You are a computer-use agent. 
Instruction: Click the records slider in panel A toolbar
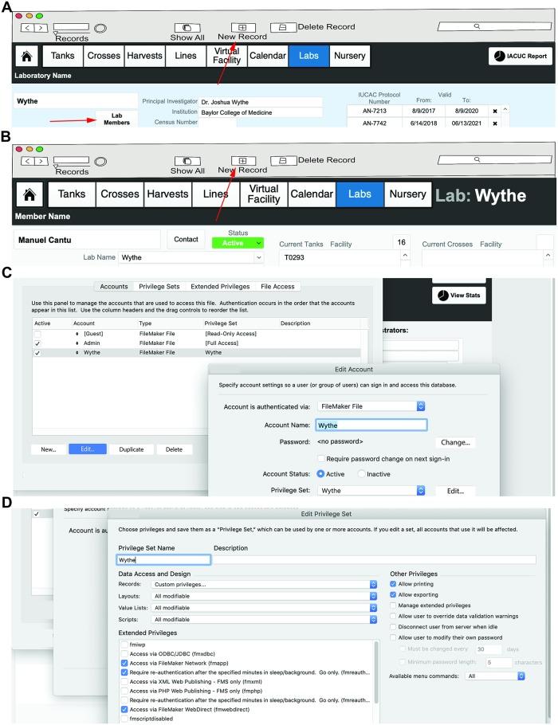[x=71, y=27]
